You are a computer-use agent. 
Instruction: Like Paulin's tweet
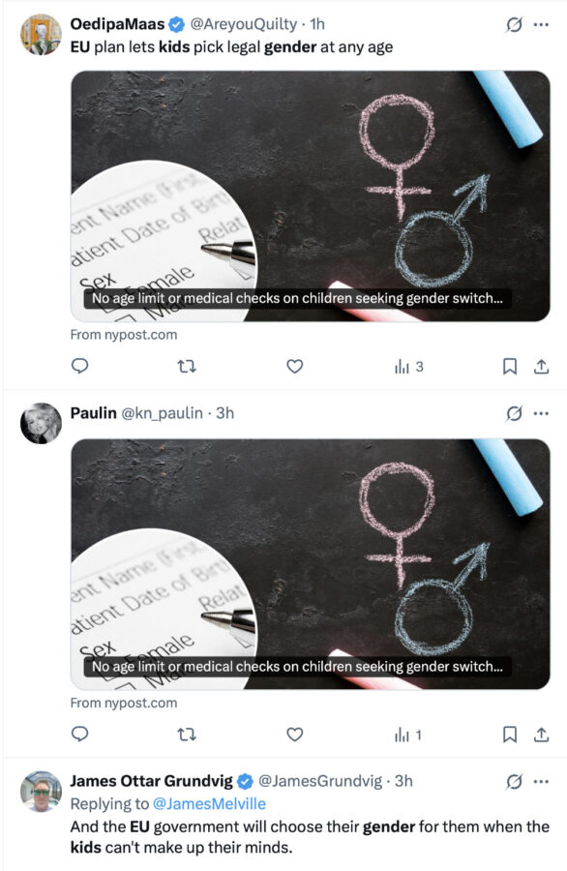pyautogui.click(x=295, y=735)
